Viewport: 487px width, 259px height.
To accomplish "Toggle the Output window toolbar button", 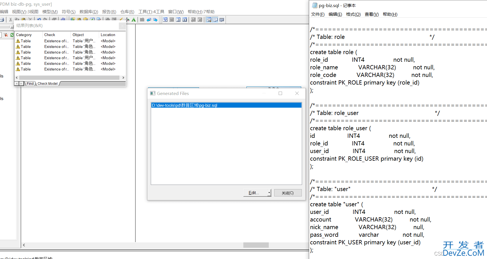I will (x=215, y=20).
